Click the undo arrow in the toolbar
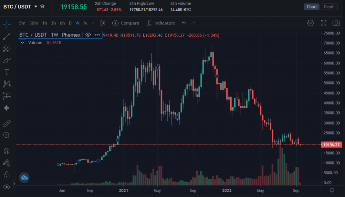 pos(184,23)
